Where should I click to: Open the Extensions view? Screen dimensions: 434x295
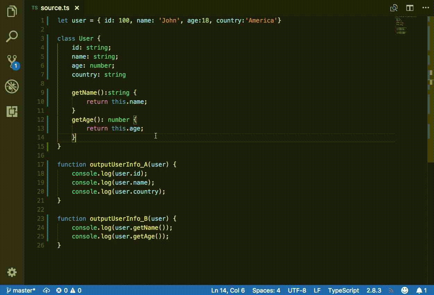tap(12, 111)
